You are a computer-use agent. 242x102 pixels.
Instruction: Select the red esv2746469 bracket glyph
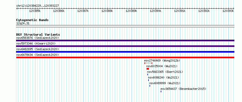148,63
